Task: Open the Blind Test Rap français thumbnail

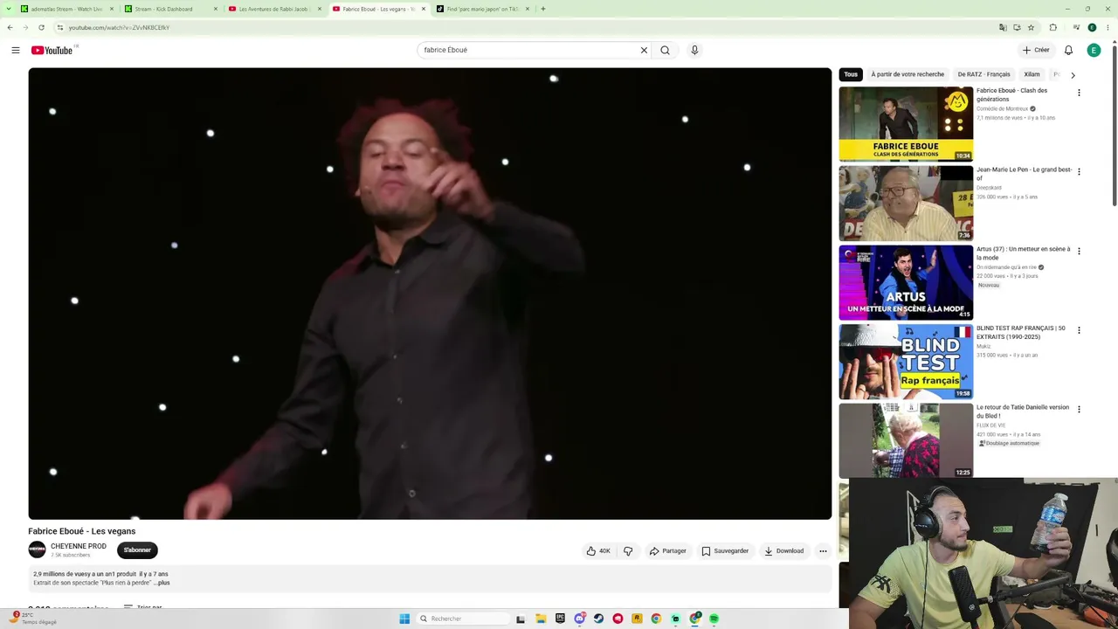Action: point(906,362)
